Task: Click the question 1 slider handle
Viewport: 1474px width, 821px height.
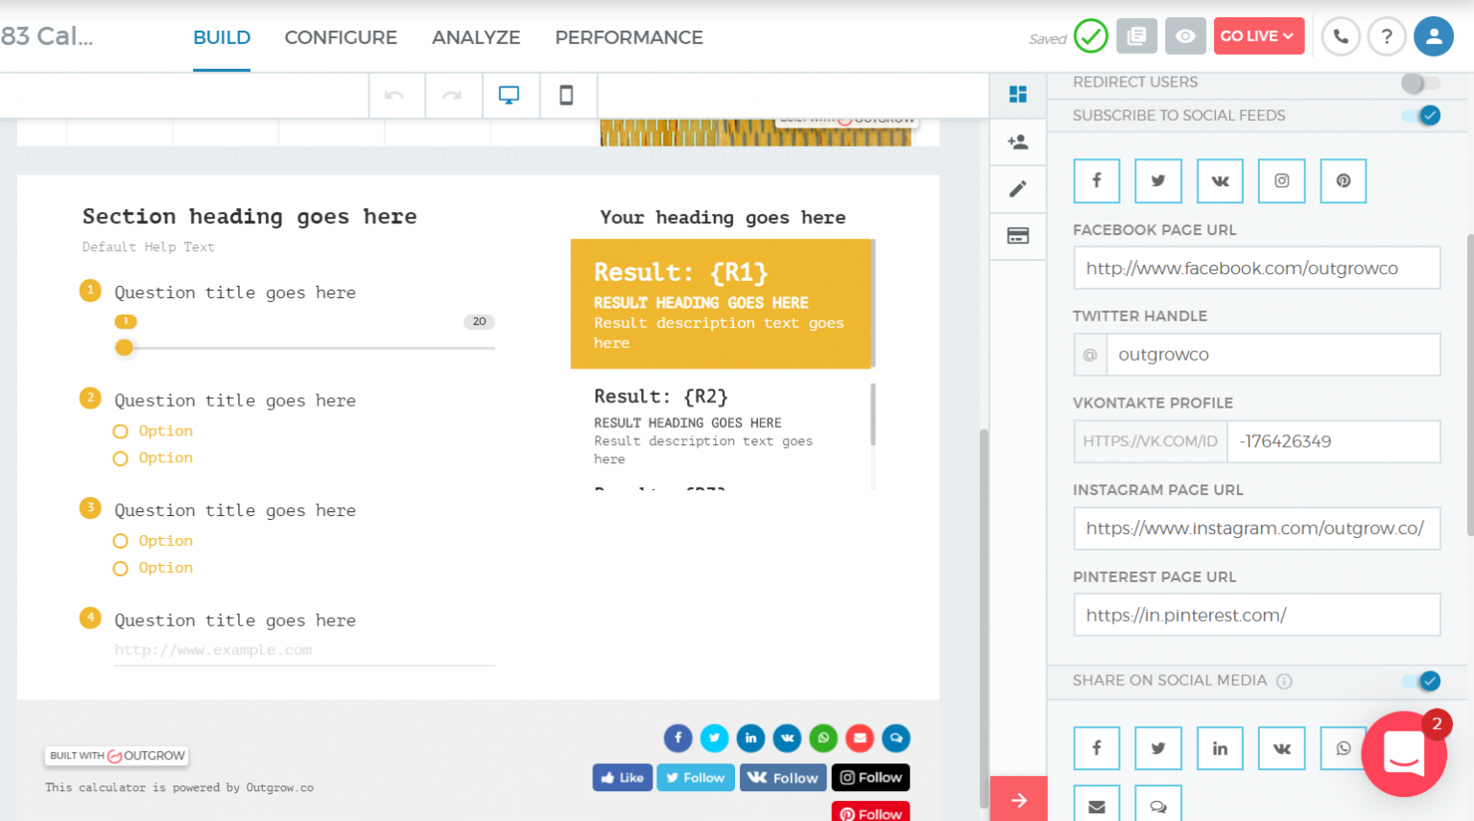Action: 124,348
